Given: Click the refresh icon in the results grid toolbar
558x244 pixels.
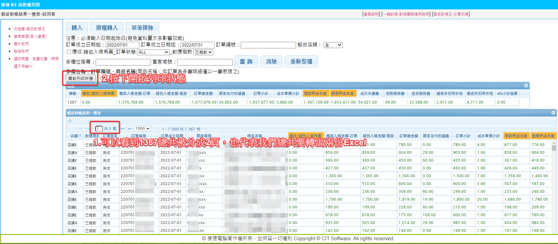Looking at the screenshot, I should tap(70, 121).
